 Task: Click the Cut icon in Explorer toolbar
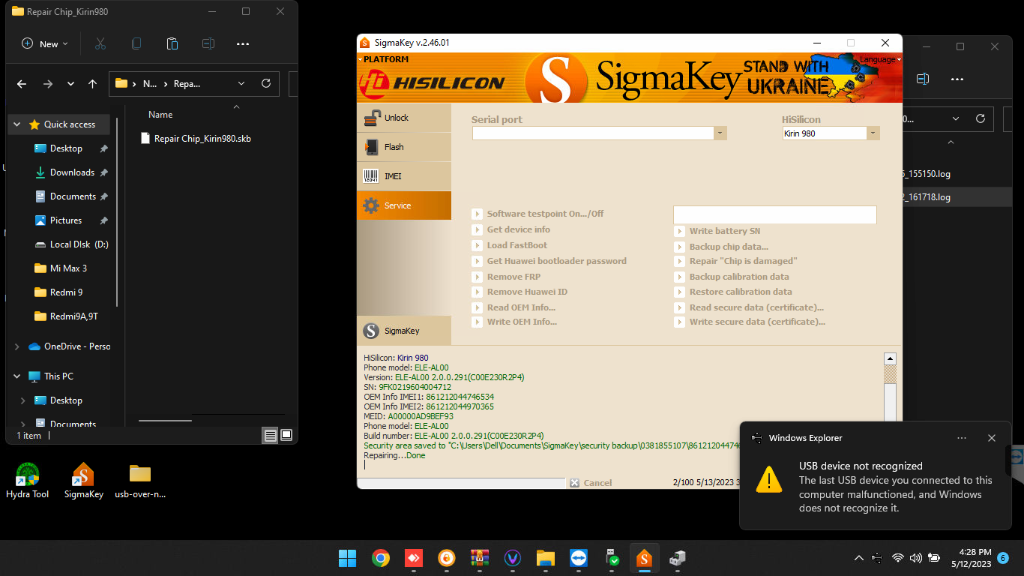(x=100, y=43)
